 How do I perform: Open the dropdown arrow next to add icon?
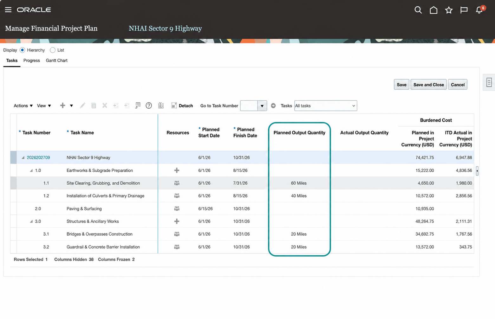point(71,105)
